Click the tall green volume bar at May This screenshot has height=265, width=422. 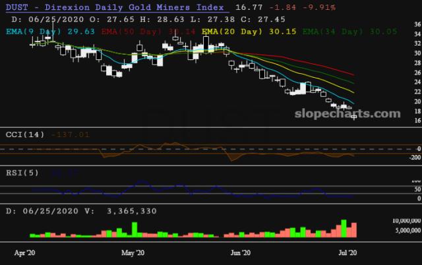coord(135,229)
